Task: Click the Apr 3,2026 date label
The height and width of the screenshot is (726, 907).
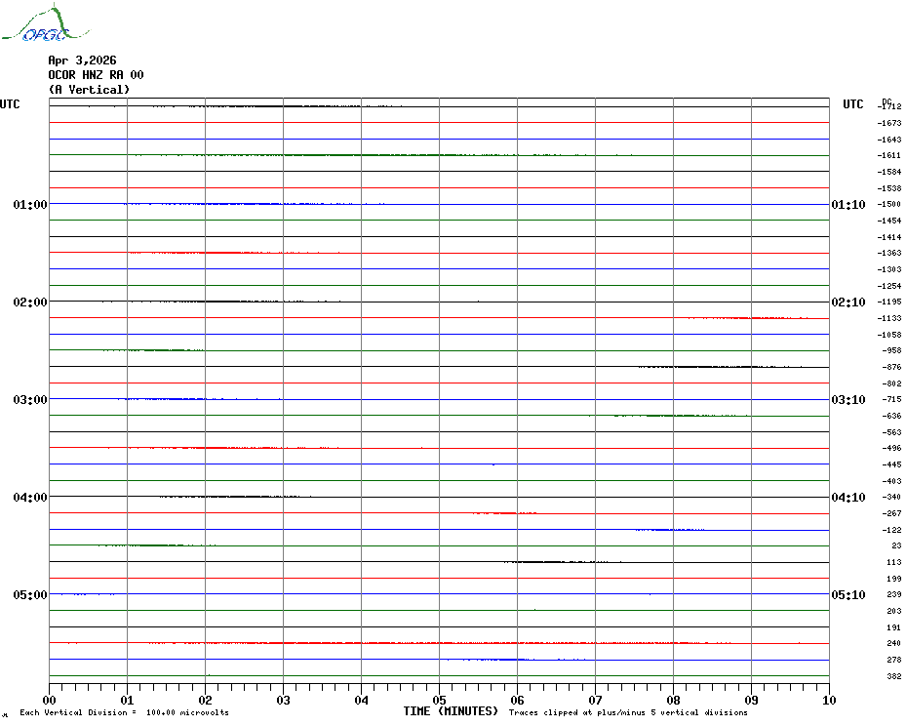Action: pyautogui.click(x=82, y=60)
